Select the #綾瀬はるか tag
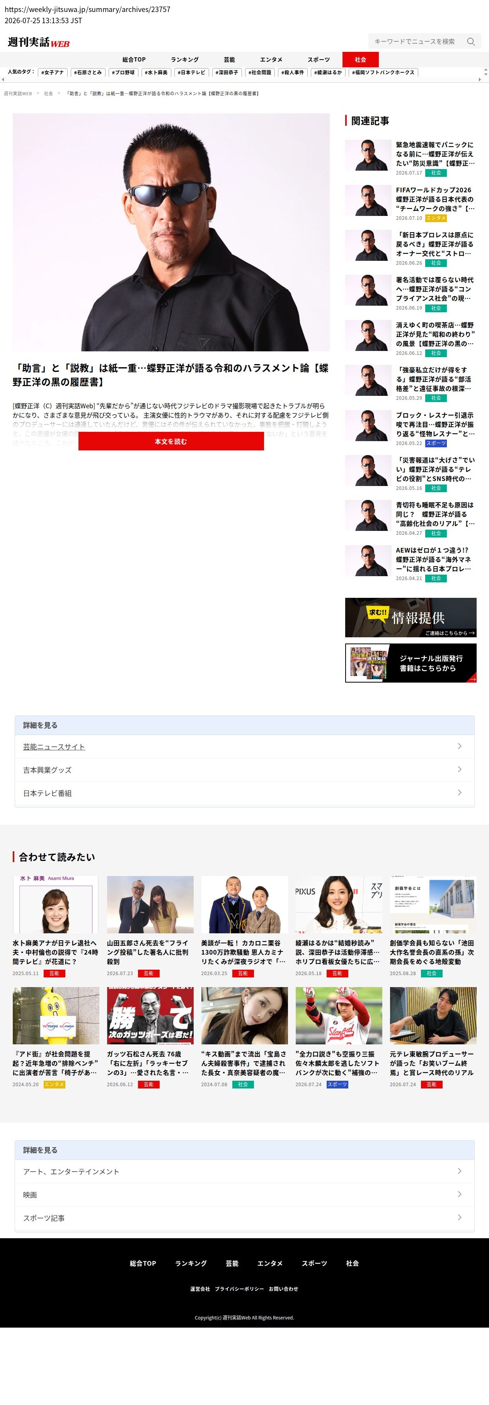 328,72
